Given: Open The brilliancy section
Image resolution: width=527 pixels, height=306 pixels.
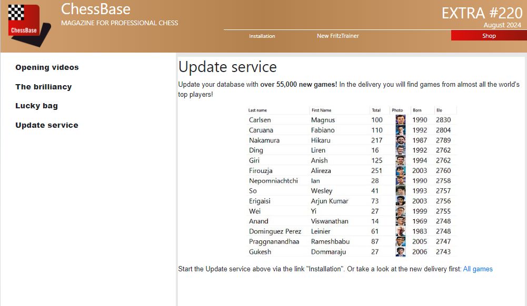Looking at the screenshot, I should point(43,87).
